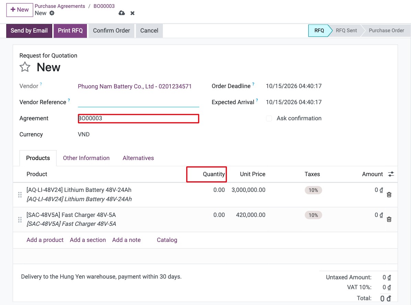Click the Vendor help question mark
411x305 pixels.
(41, 84)
